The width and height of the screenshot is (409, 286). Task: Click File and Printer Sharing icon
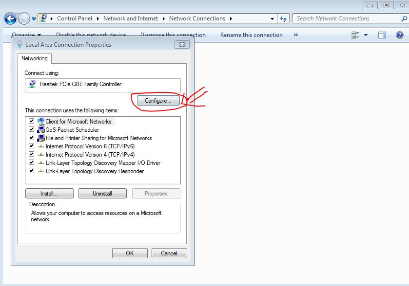[x=40, y=138]
